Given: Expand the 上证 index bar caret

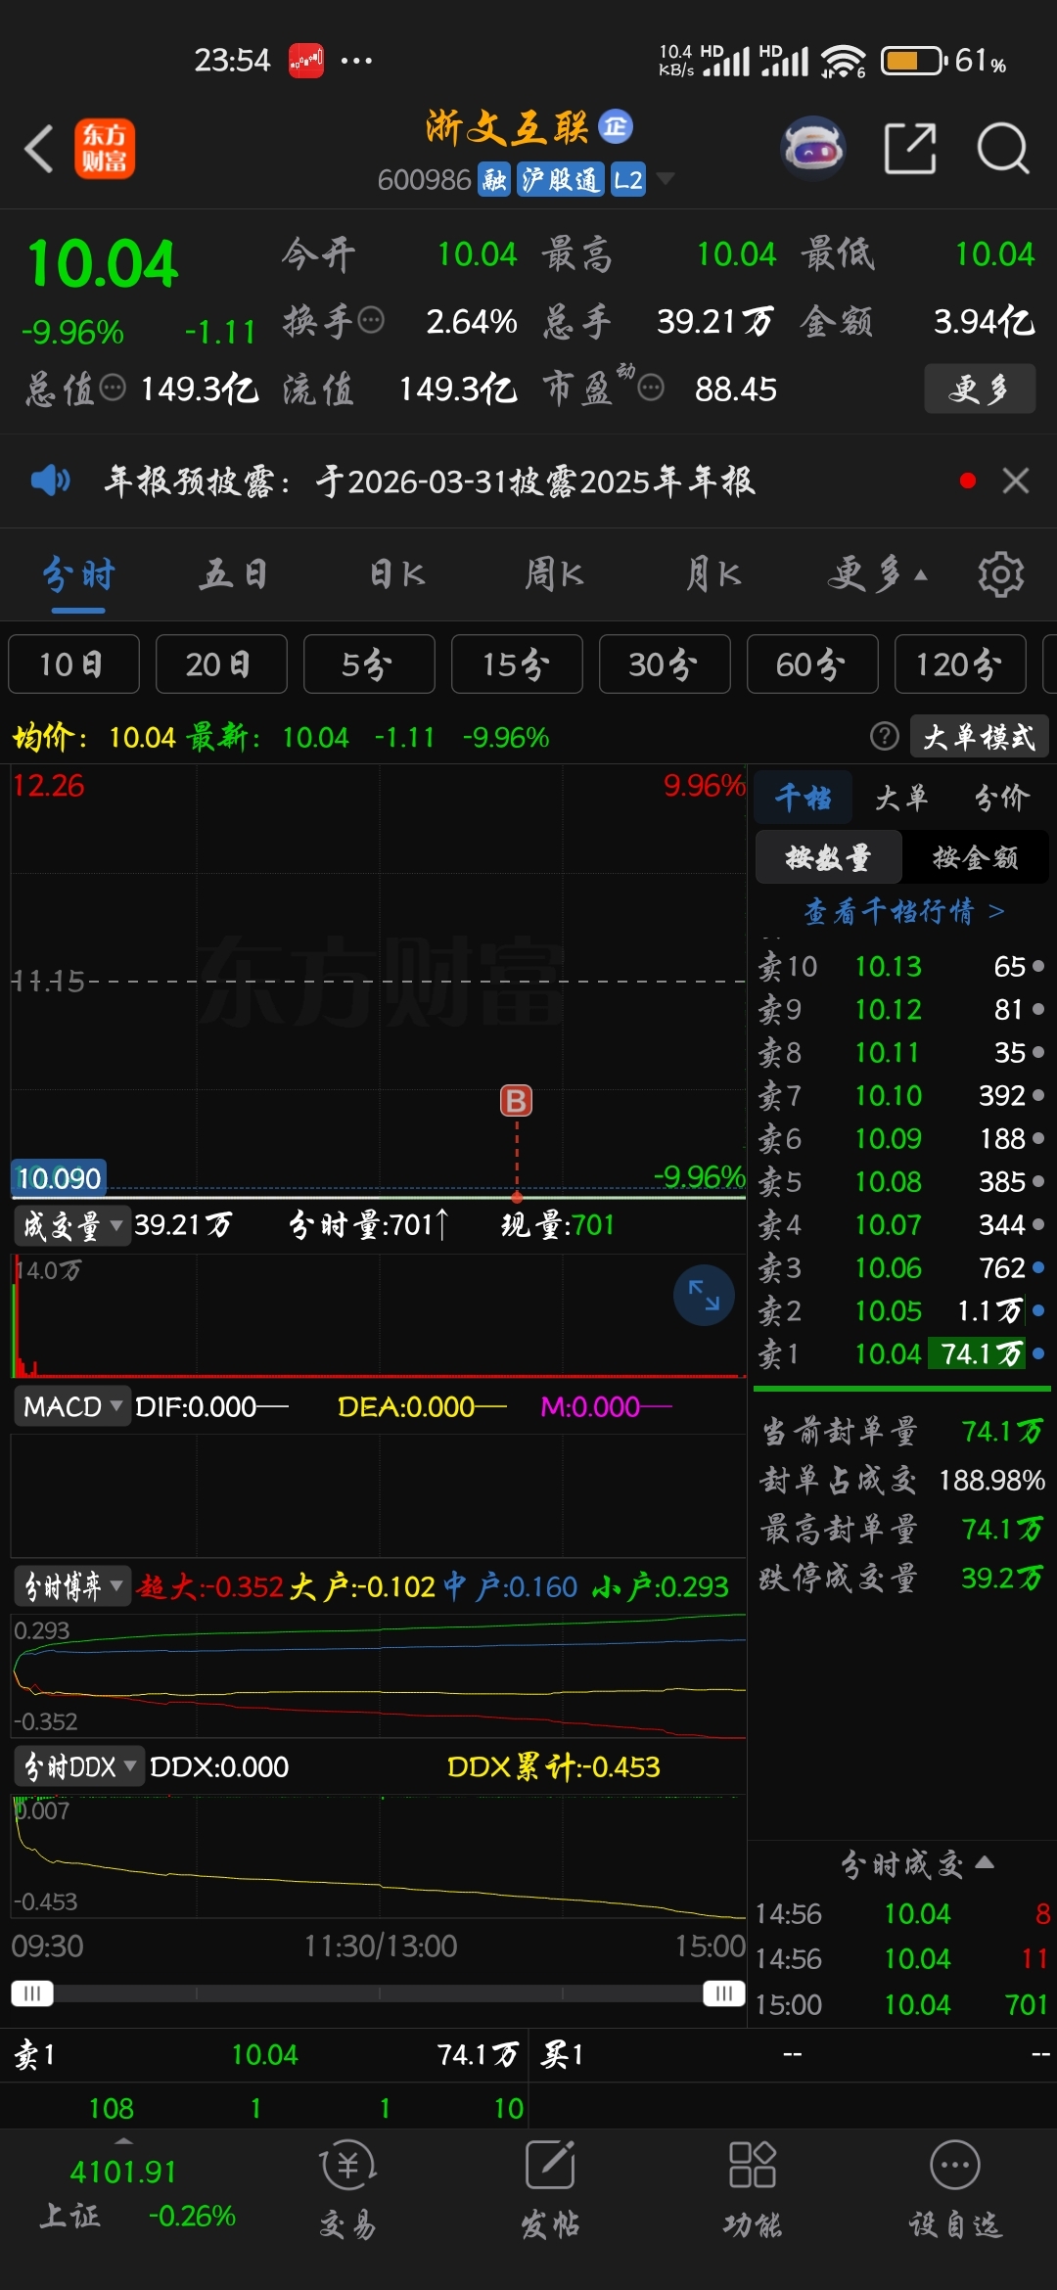Looking at the screenshot, I should pos(124,2141).
